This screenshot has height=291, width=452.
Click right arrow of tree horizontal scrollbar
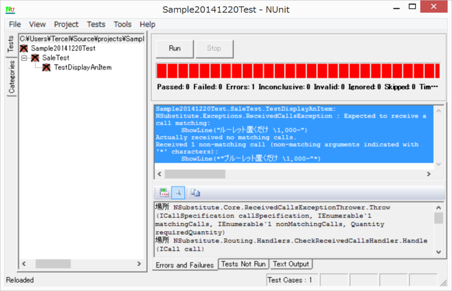coord(139,264)
